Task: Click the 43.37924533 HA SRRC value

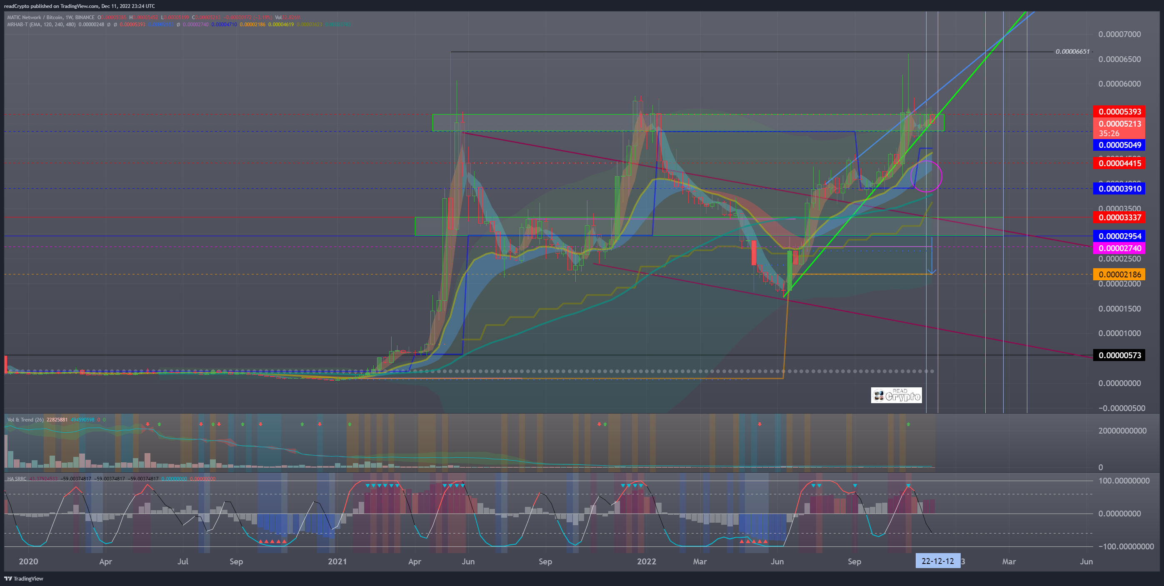Action: click(x=43, y=479)
